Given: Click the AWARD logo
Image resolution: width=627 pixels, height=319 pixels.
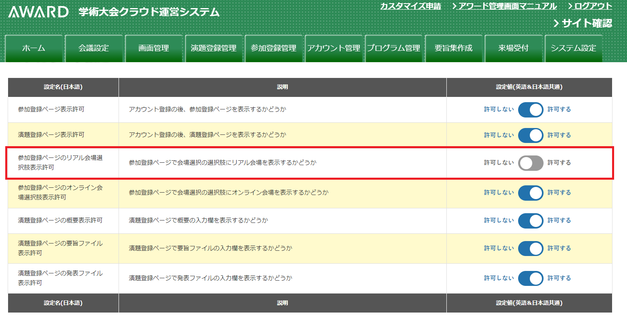Looking at the screenshot, I should (x=38, y=12).
